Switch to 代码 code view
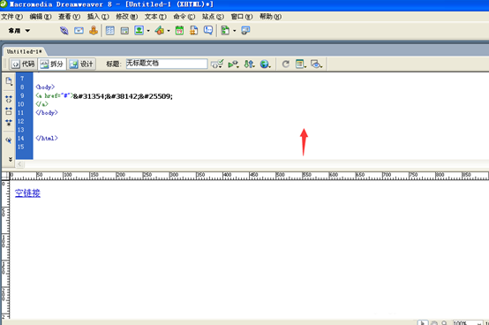The image size is (489, 325). tap(23, 64)
